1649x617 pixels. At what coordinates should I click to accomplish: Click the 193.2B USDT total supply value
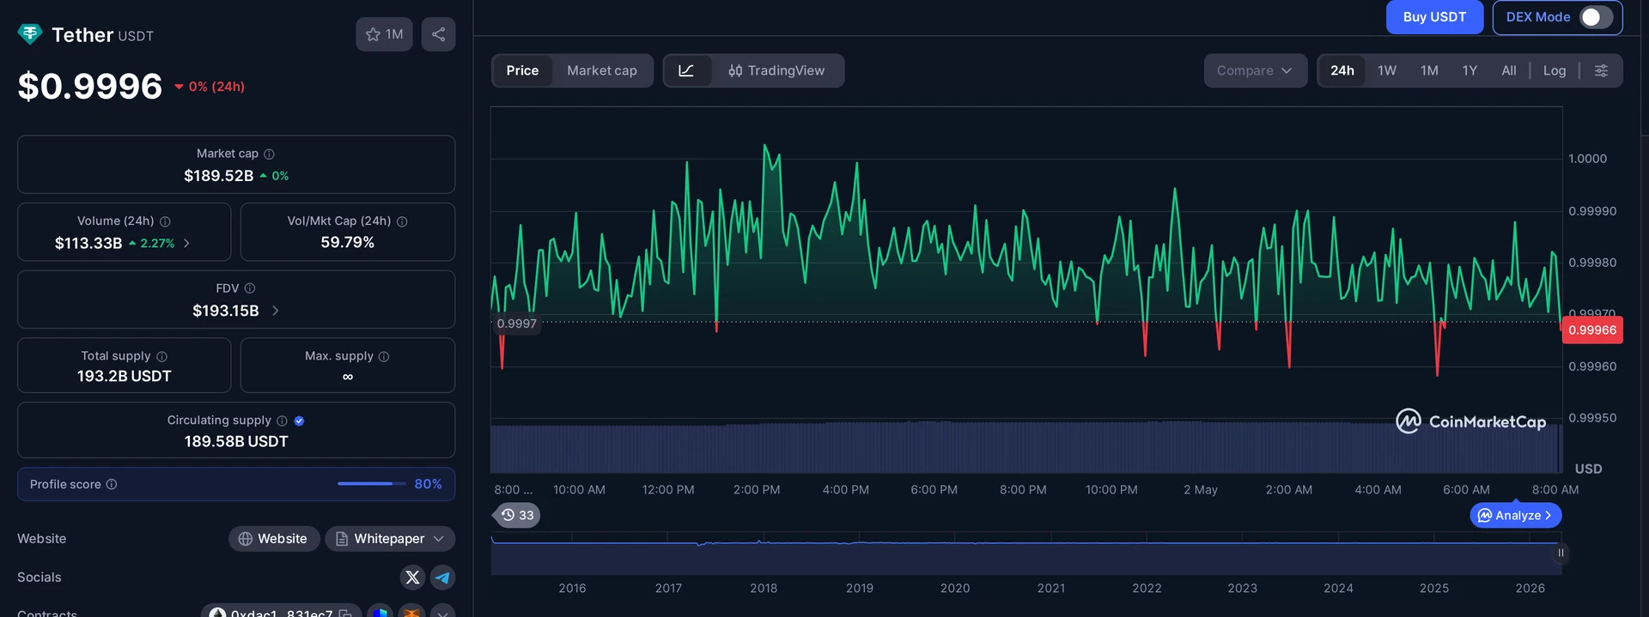[x=125, y=377]
